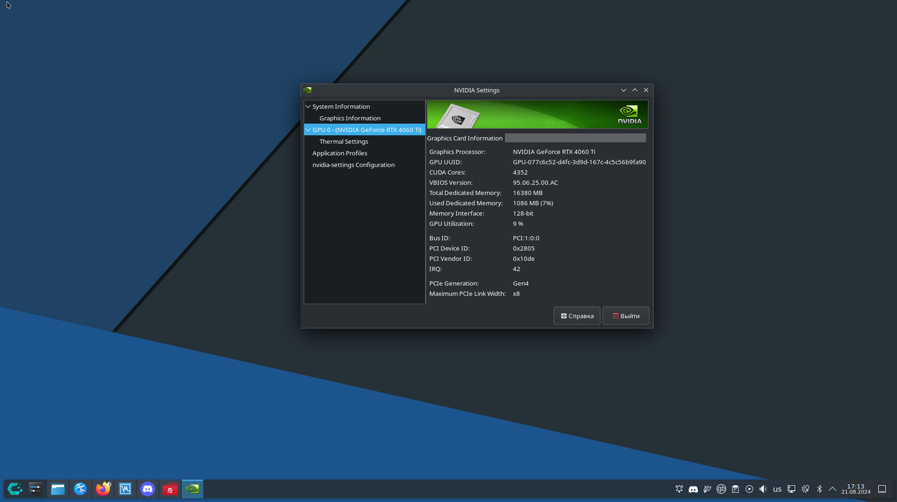
Task: Launch the file manager folder icon
Action: coord(58,489)
